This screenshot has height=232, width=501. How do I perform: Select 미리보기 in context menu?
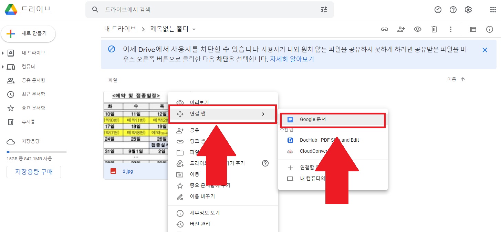(x=222, y=102)
